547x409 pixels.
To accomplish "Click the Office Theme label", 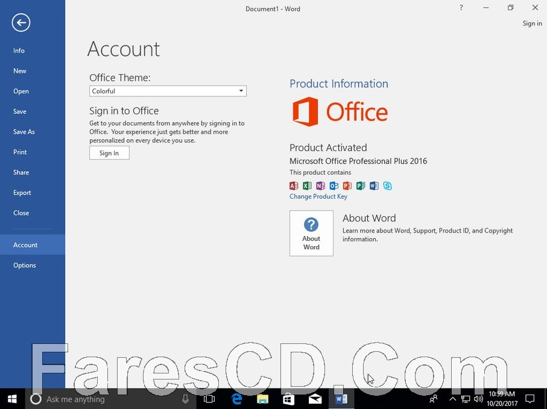I will pos(119,77).
